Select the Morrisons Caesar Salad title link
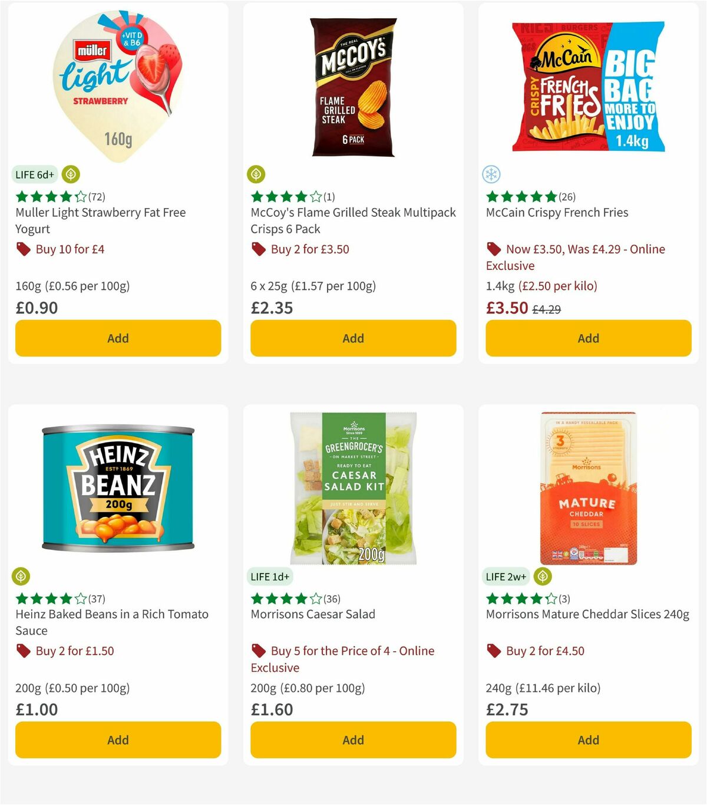 pos(312,614)
